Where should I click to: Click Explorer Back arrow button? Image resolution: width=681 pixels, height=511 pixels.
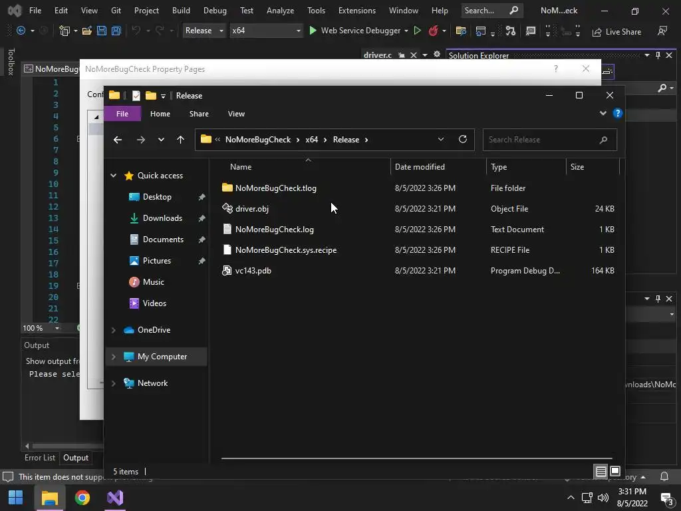point(117,140)
